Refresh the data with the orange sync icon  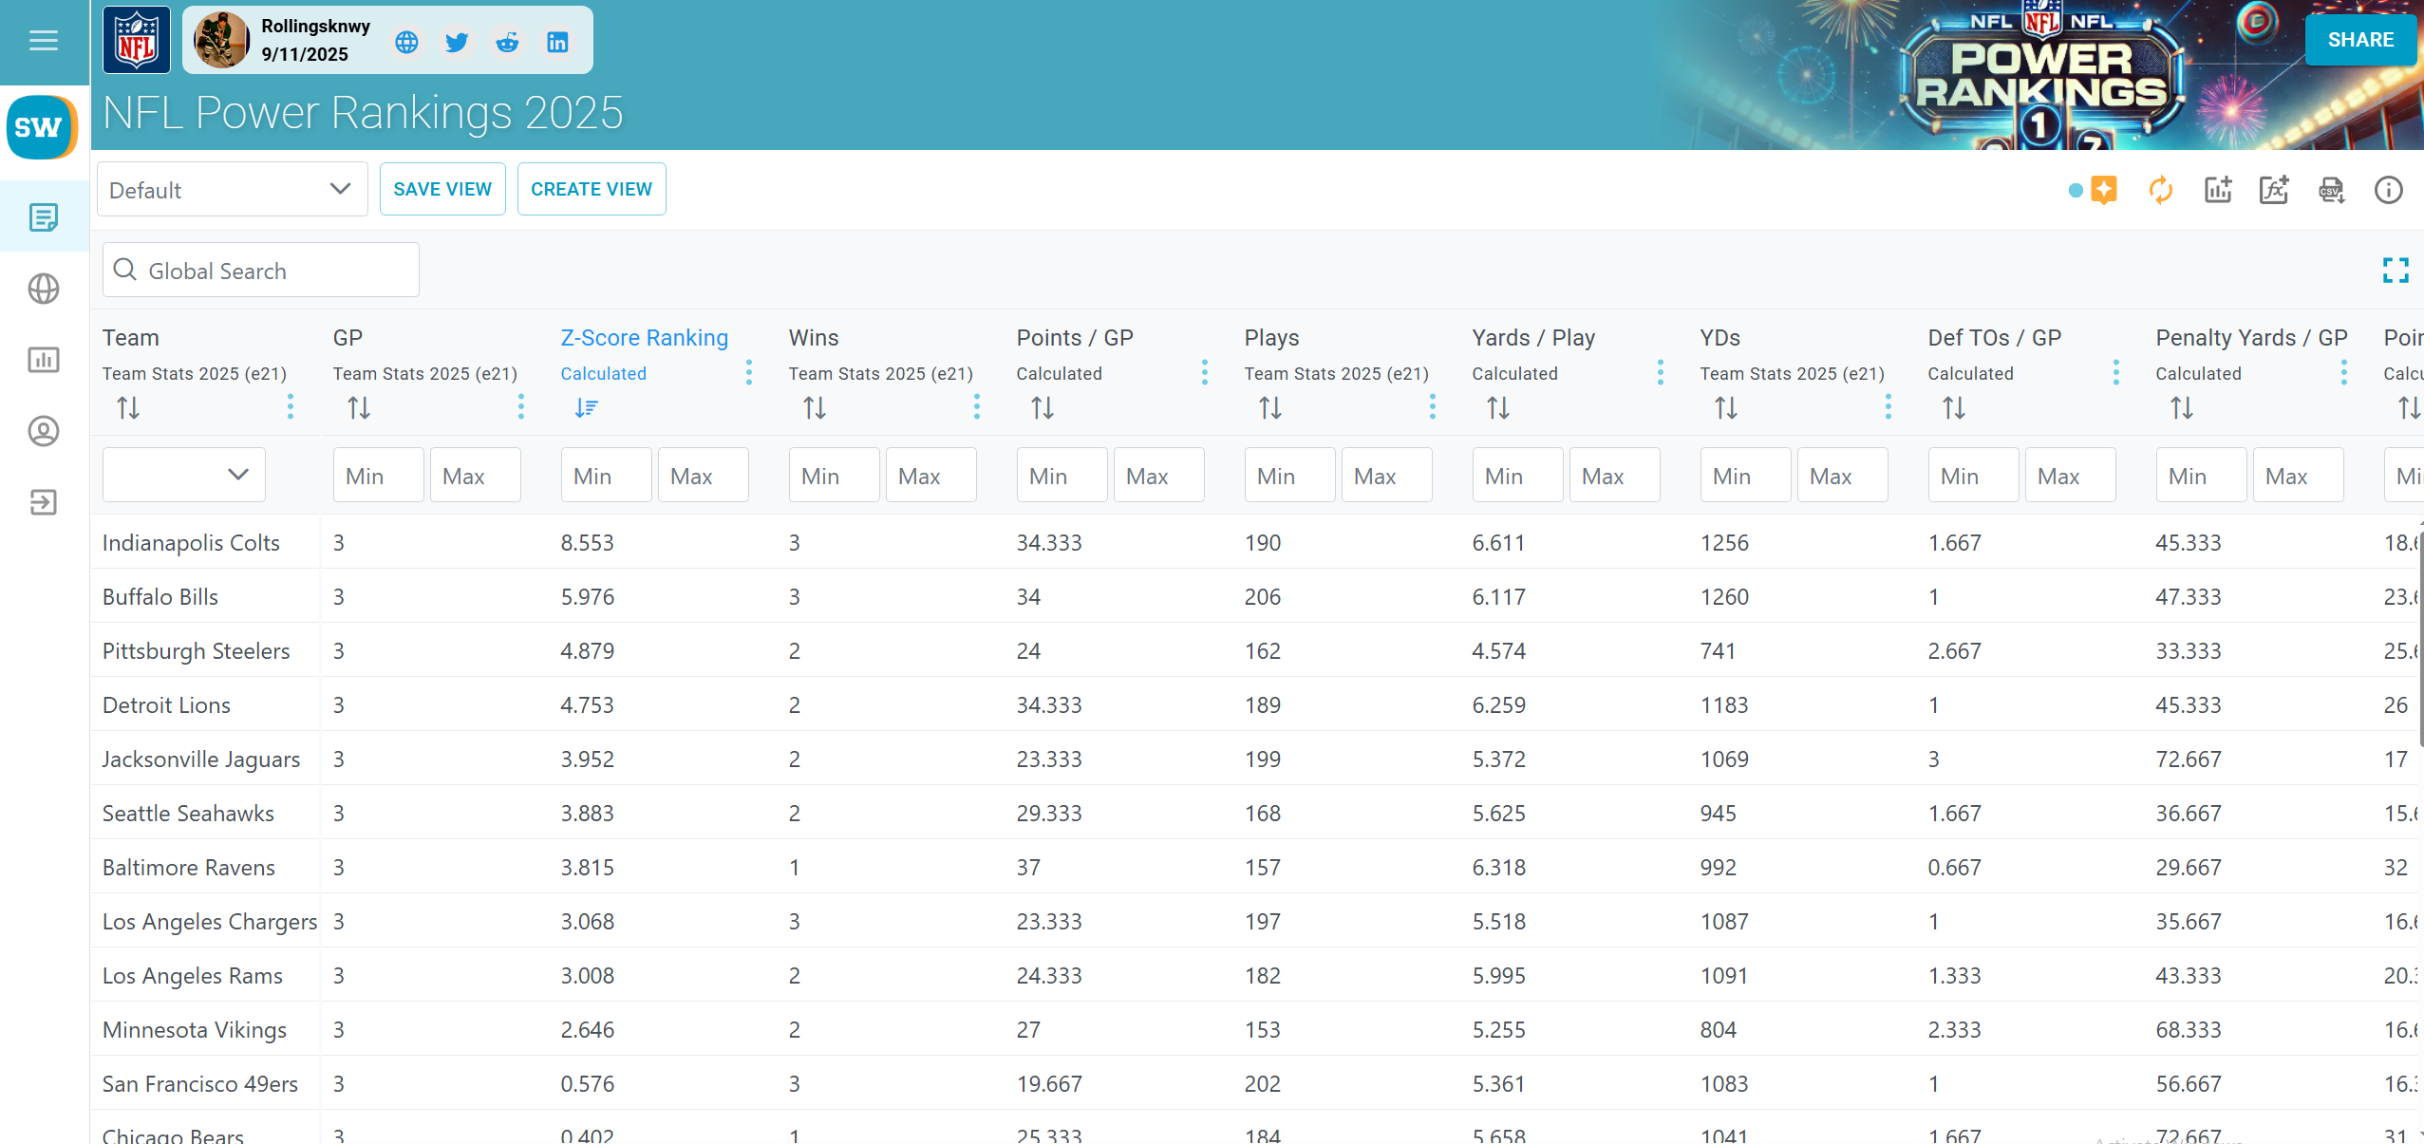click(x=2161, y=190)
